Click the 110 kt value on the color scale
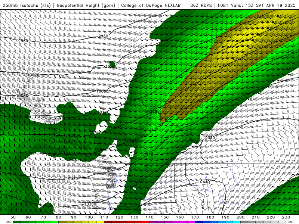The width and height of the screenshot is (299, 224). pyautogui.click(x=104, y=217)
